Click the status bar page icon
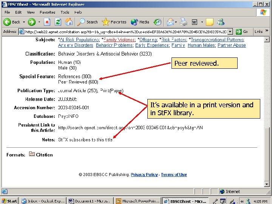272x204 pixels. pos(4,192)
